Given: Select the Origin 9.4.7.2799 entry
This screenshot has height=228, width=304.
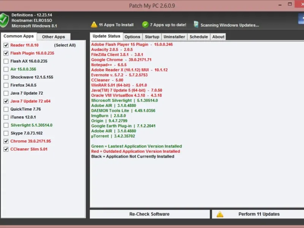Looking at the screenshot, I should [x=109, y=121].
